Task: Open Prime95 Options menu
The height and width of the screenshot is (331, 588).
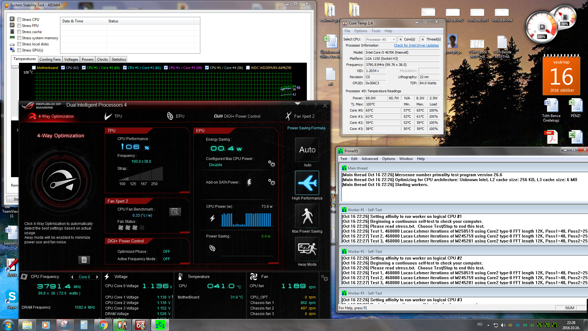Action: point(388,159)
